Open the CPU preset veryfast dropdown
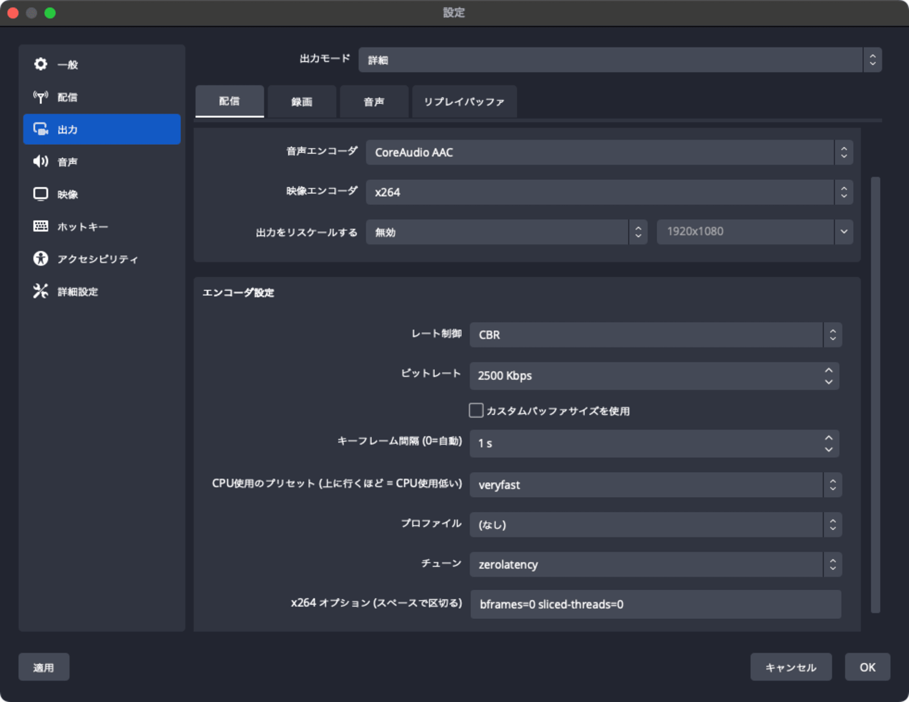The height and width of the screenshot is (702, 909). pyautogui.click(x=655, y=485)
